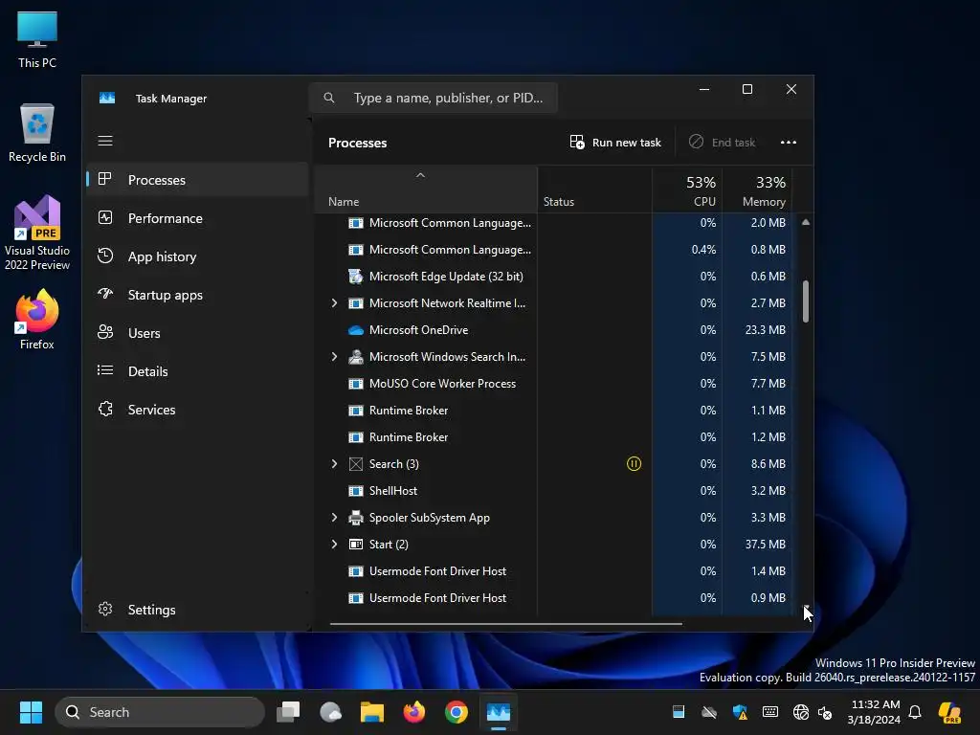980x735 pixels.
Task: Switch to the Performance page
Action: point(197,218)
